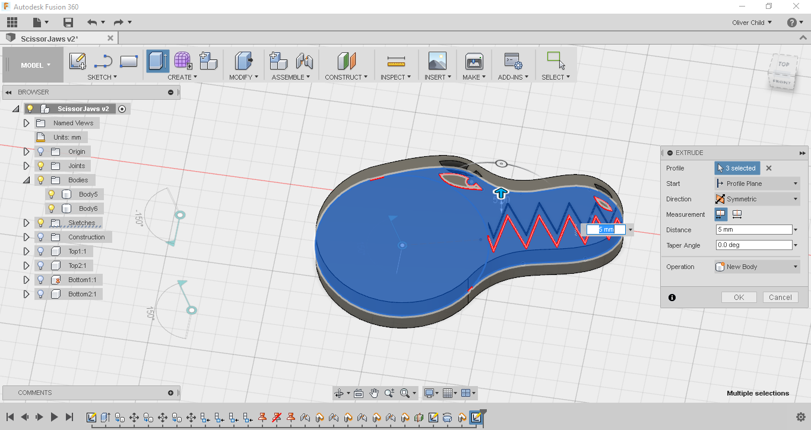Viewport: 811px width, 430px height.
Task: Click the Taper Angle input field
Action: (755, 245)
